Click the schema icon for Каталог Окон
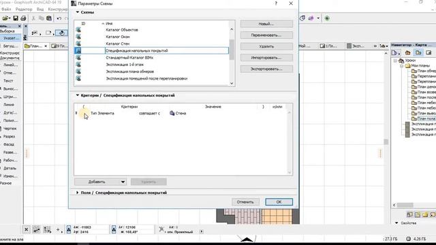 point(78,37)
